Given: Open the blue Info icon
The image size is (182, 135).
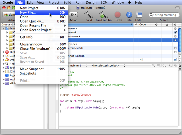Looking at the screenshot, I should (129, 15).
